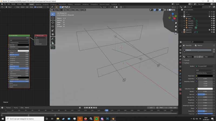Click the Base Color black swatch in properties

pos(205,76)
